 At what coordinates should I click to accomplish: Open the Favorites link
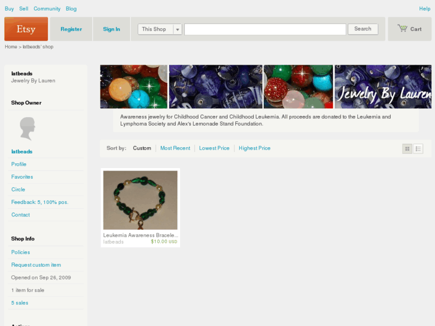tap(22, 176)
